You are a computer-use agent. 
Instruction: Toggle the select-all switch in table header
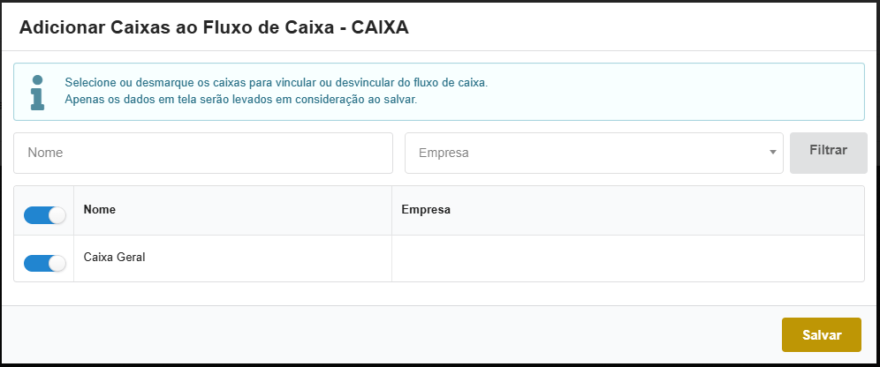click(x=44, y=215)
